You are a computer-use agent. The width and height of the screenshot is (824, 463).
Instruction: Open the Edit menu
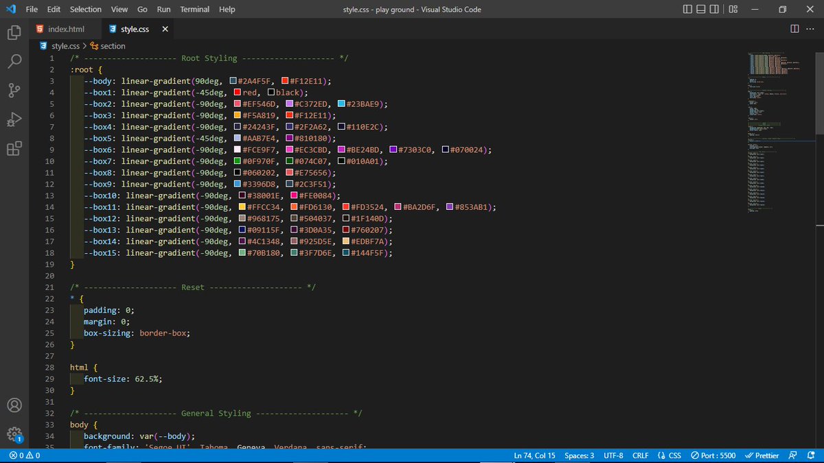point(54,10)
